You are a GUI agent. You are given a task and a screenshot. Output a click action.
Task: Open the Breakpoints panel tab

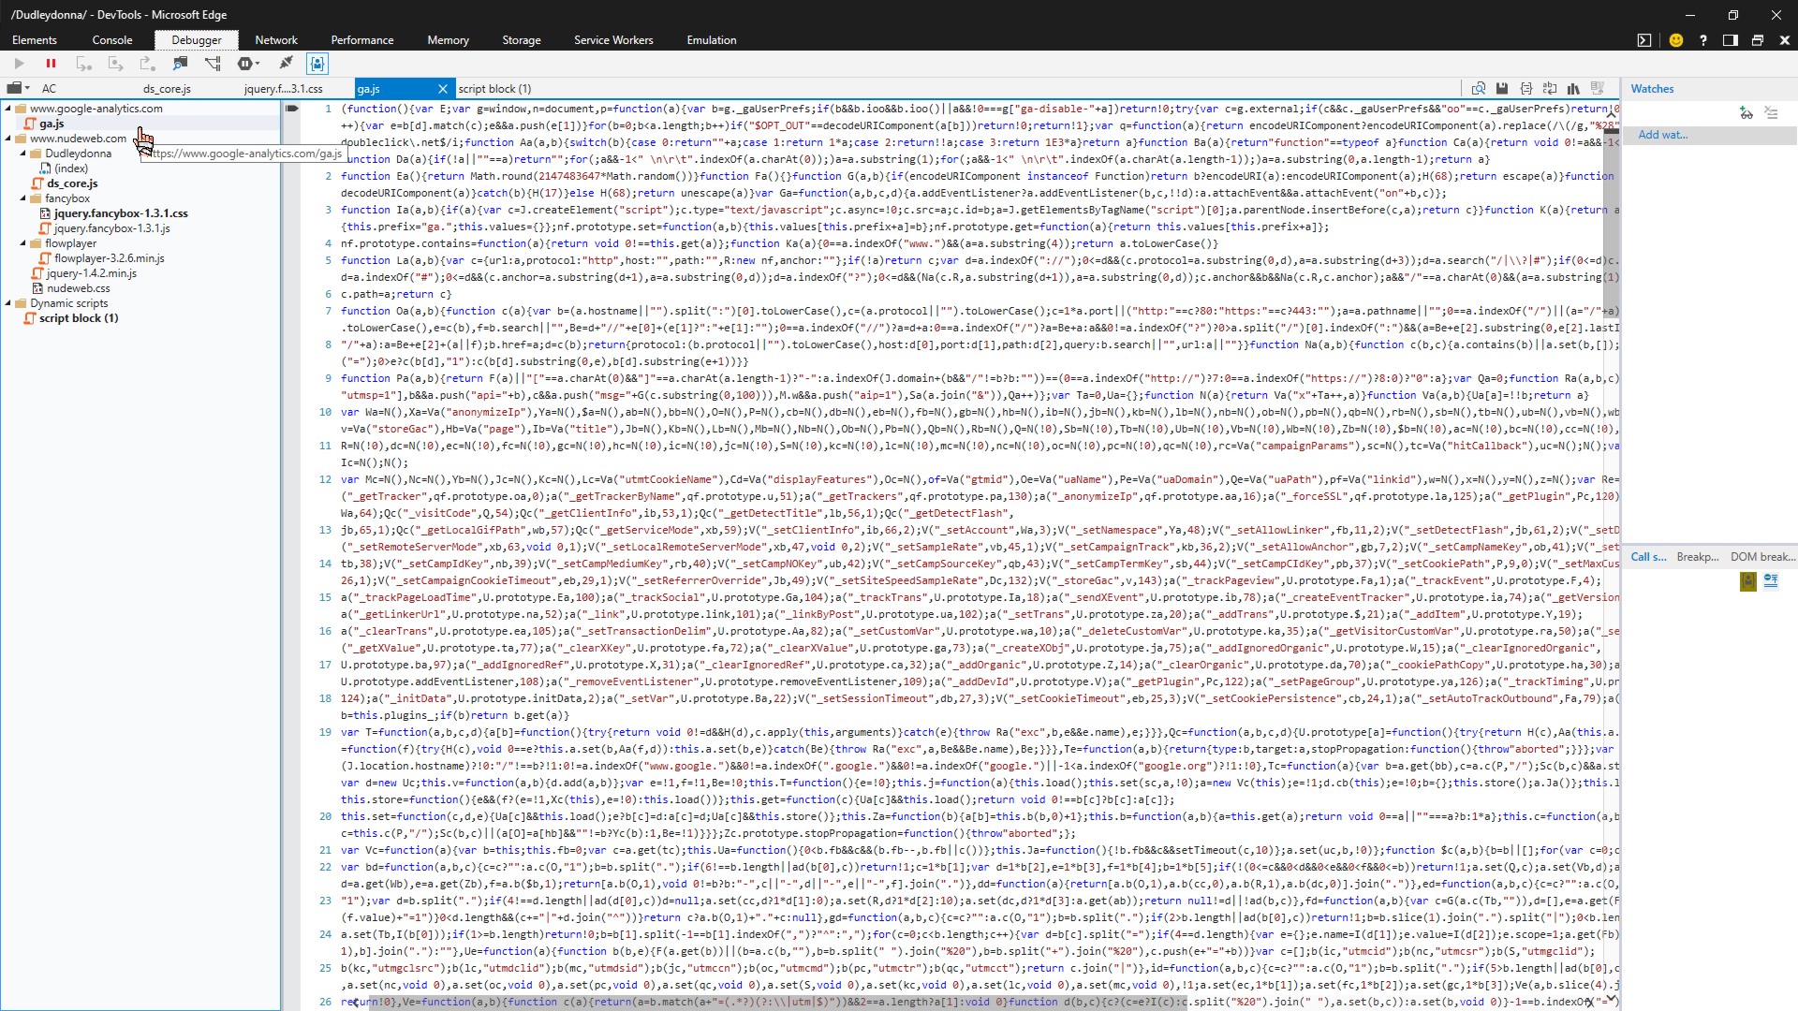pyautogui.click(x=1697, y=557)
